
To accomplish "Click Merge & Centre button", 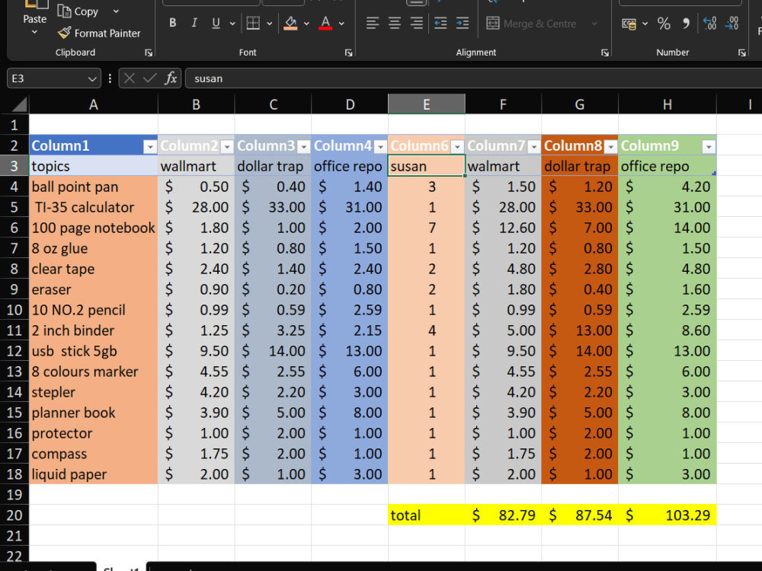I will tap(531, 24).
